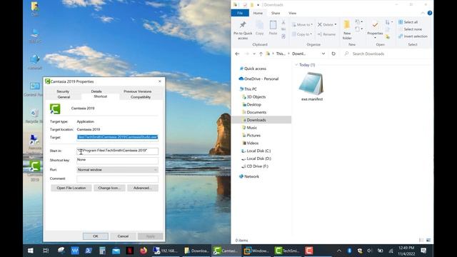
Task: Click the Start in field
Action: [117, 151]
